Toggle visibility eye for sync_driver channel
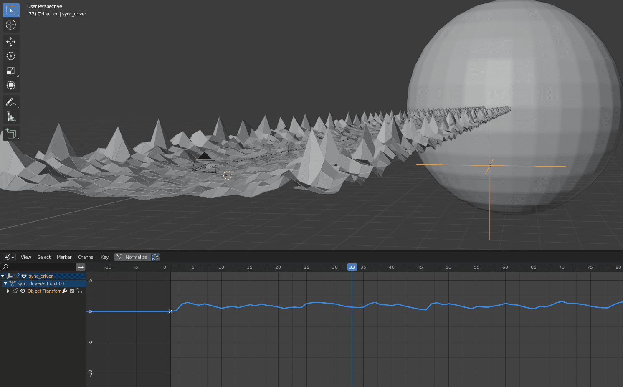 click(24, 276)
